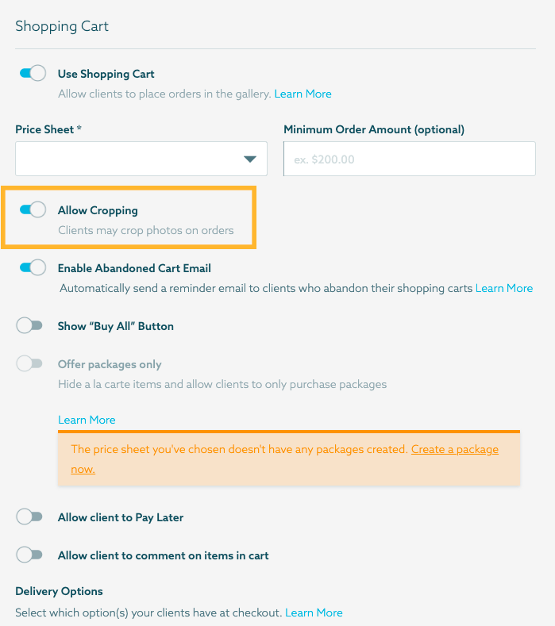
Task: Click Learn More under Offer packages only
Action: [x=87, y=420]
